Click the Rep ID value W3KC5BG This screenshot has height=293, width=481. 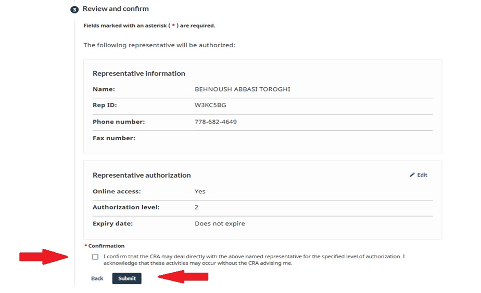(210, 105)
